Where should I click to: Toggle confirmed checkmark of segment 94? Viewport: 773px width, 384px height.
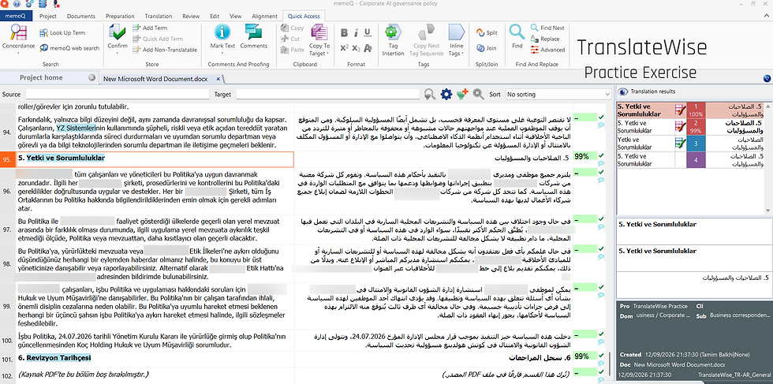(x=600, y=117)
